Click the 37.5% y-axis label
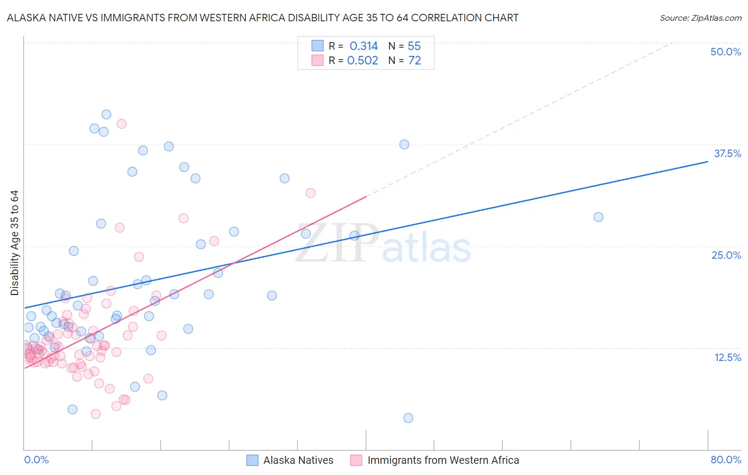748x475 pixels. tap(727, 153)
